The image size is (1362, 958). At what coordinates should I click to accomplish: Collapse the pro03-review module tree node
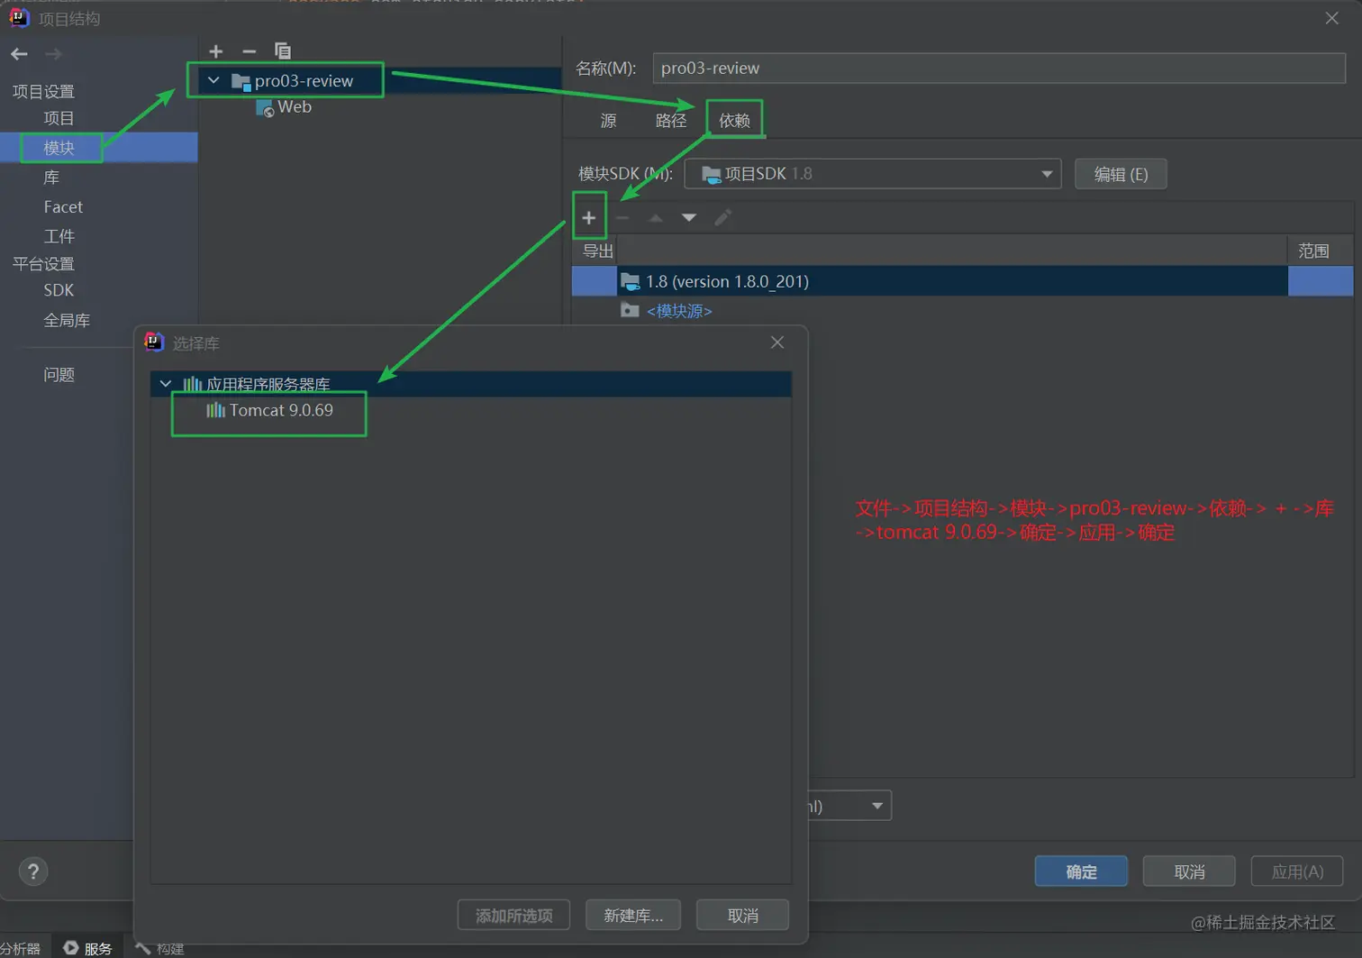[x=213, y=80]
